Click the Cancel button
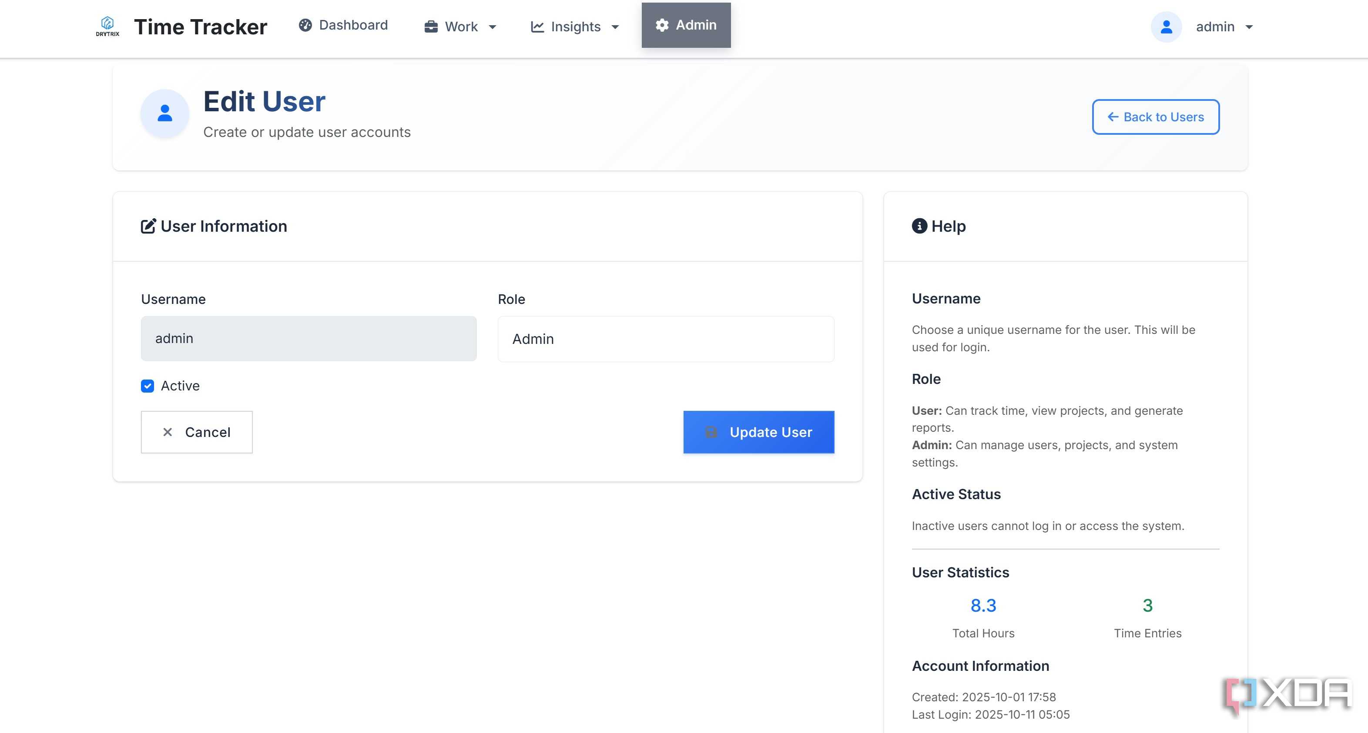Image resolution: width=1368 pixels, height=733 pixels. tap(197, 432)
